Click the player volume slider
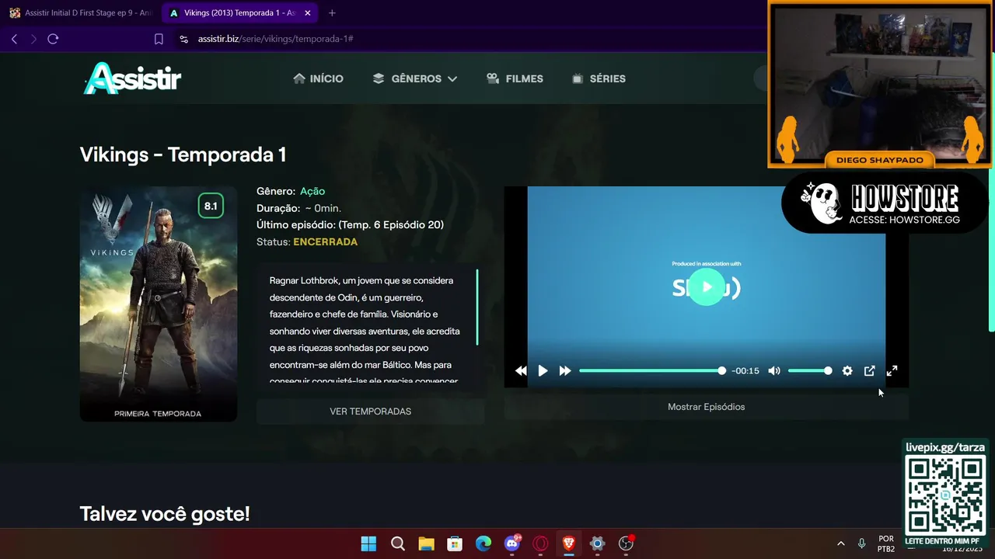The image size is (995, 559). [x=809, y=371]
